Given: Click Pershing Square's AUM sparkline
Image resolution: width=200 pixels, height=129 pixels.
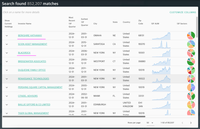Looking at the screenshot, I should [x=161, y=88].
